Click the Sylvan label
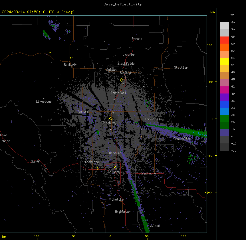The height and width of the screenshot is (240, 246). pos(111,70)
